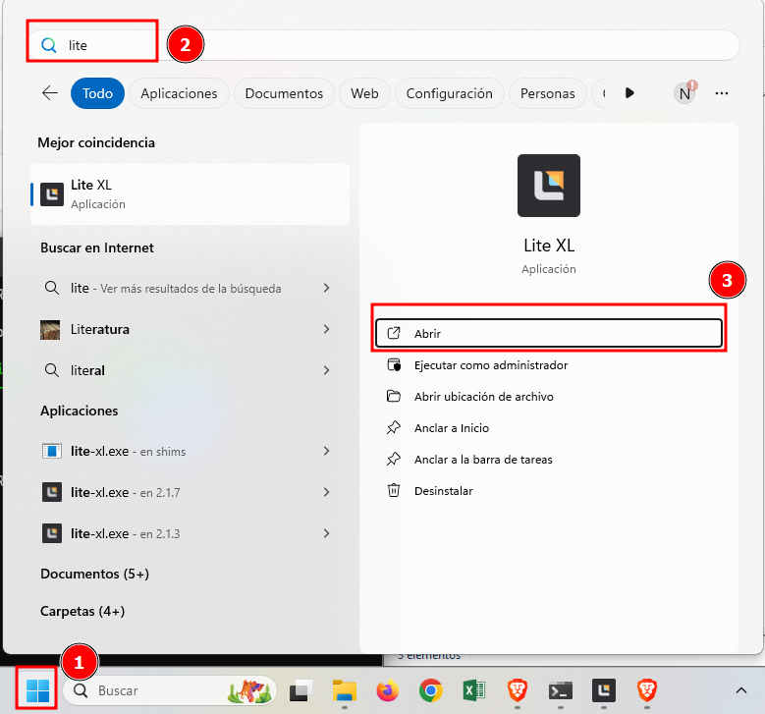765x714 pixels.
Task: Switch to the Web filter tab
Action: click(364, 93)
